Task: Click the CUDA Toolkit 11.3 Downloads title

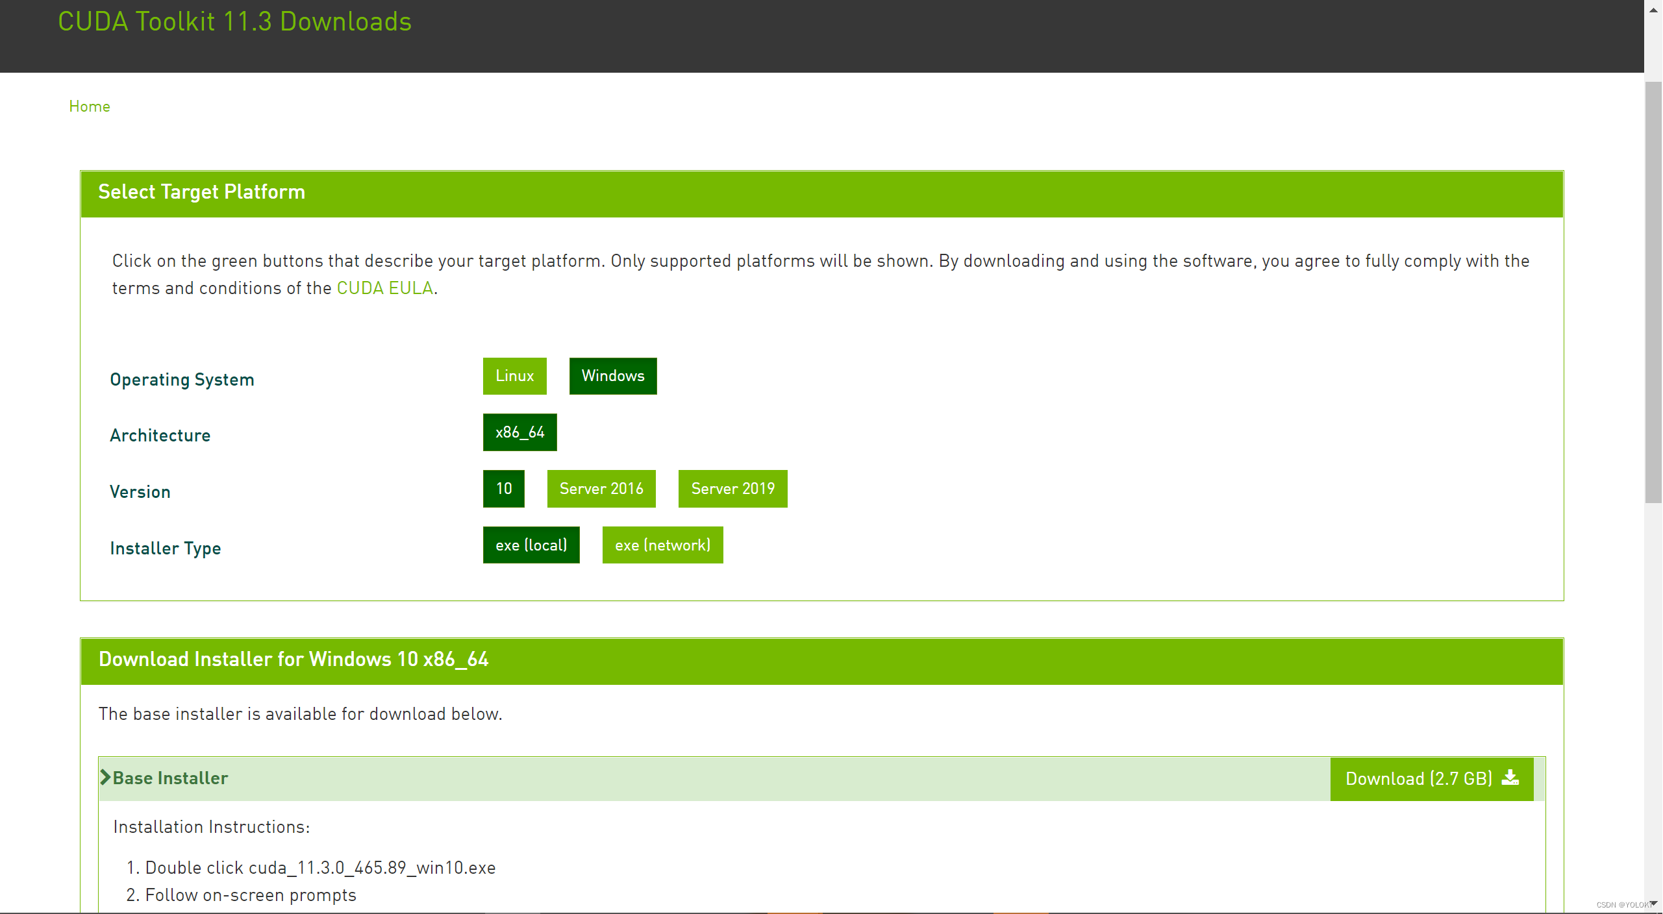Action: tap(234, 21)
